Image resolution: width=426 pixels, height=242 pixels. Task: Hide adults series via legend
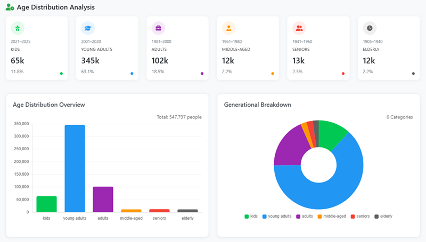tap(304, 217)
